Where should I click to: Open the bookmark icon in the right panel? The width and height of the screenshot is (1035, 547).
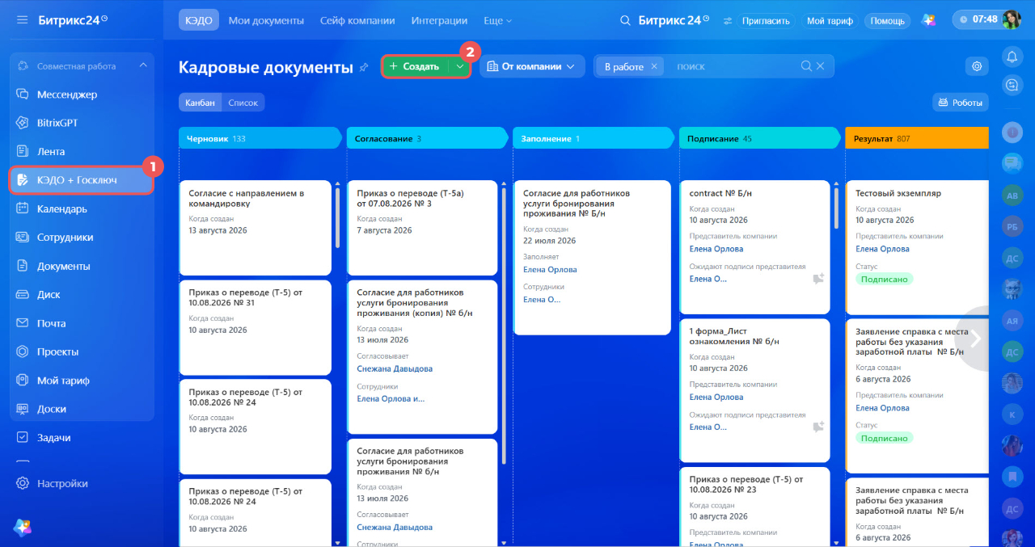[x=1012, y=477]
